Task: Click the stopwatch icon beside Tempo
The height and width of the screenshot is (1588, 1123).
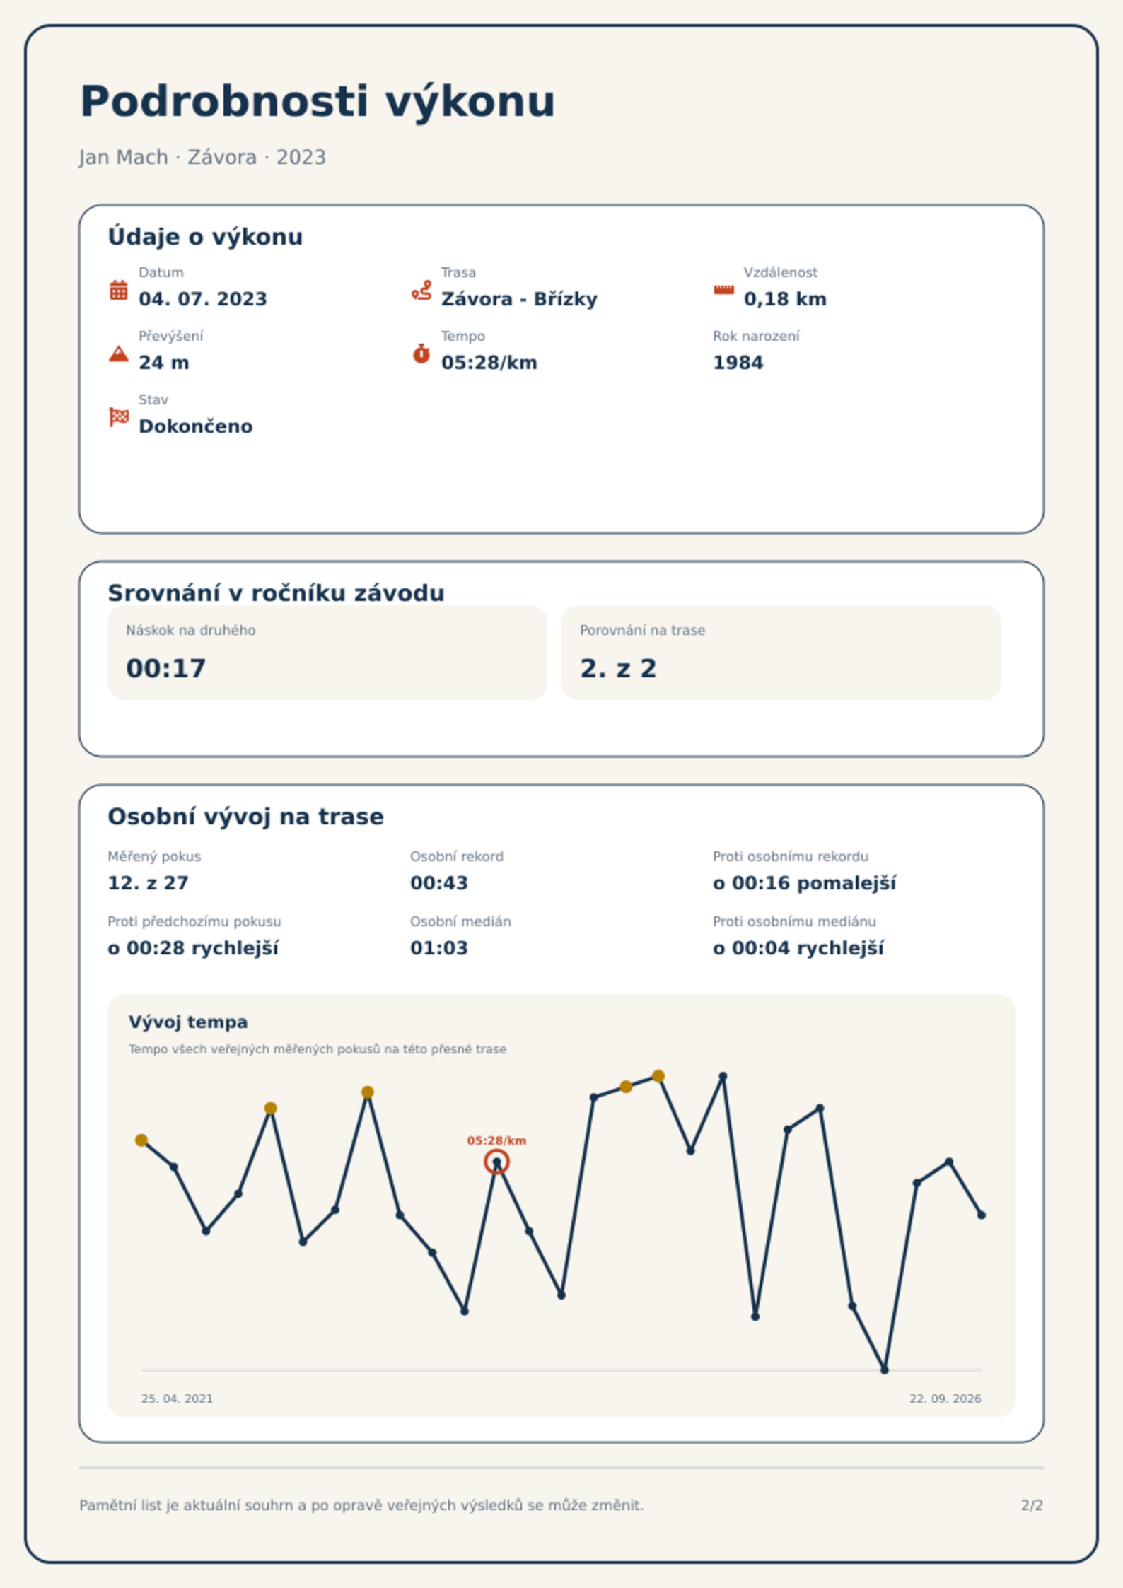Action: pyautogui.click(x=421, y=354)
